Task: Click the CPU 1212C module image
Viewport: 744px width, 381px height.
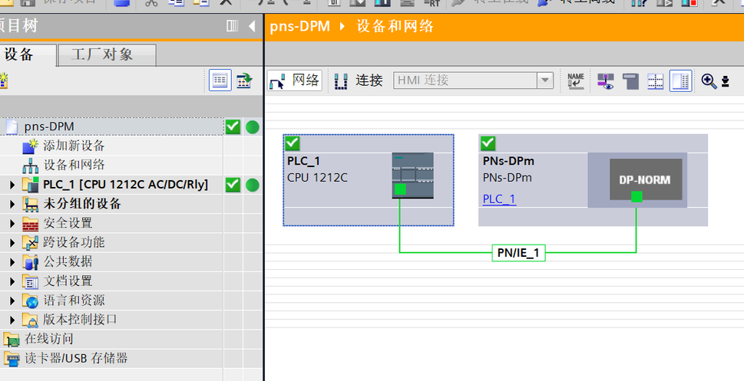Action: click(x=413, y=176)
